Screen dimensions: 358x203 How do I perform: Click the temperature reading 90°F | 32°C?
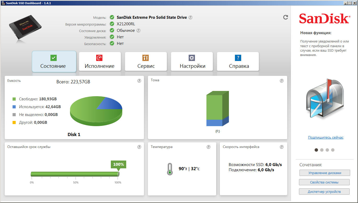click(189, 169)
